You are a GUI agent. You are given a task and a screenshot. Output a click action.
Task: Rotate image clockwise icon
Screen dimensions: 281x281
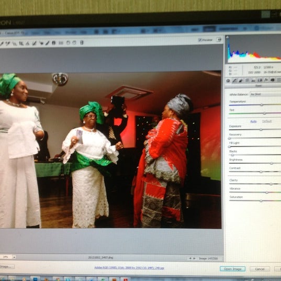pos(74,43)
